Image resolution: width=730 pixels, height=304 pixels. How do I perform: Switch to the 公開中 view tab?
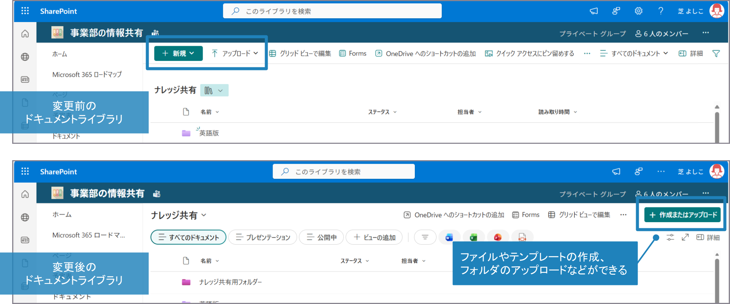pos(321,237)
